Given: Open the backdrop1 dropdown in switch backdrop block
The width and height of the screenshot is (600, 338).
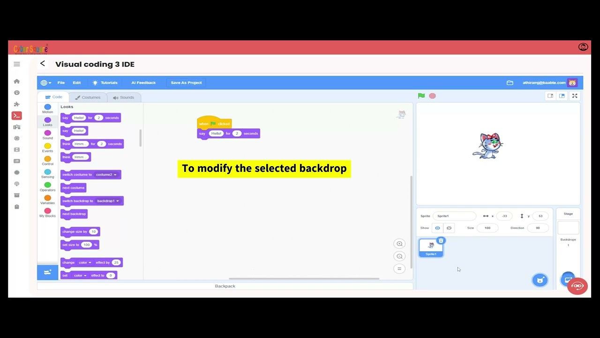Looking at the screenshot, I should pyautogui.click(x=108, y=201).
